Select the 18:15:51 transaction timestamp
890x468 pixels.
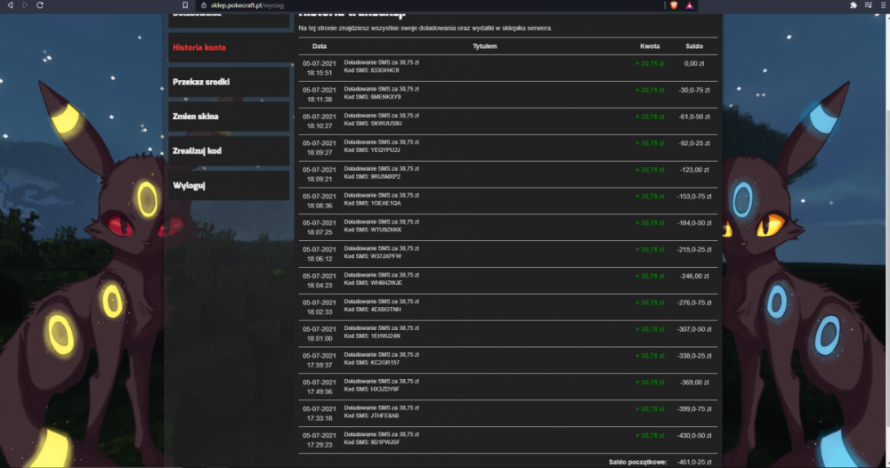coord(319,73)
